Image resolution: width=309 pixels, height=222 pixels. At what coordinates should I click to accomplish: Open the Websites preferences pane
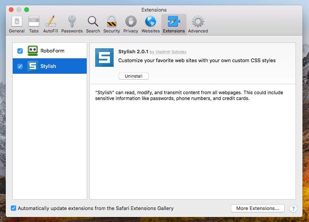(151, 24)
